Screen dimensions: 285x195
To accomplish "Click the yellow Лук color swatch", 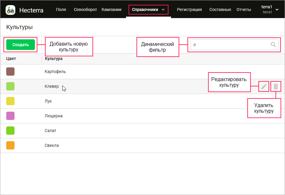I will [x=10, y=101].
